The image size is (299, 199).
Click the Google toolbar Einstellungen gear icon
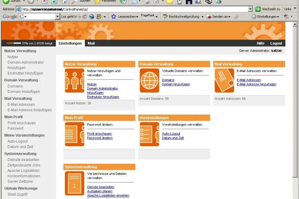[254, 16]
